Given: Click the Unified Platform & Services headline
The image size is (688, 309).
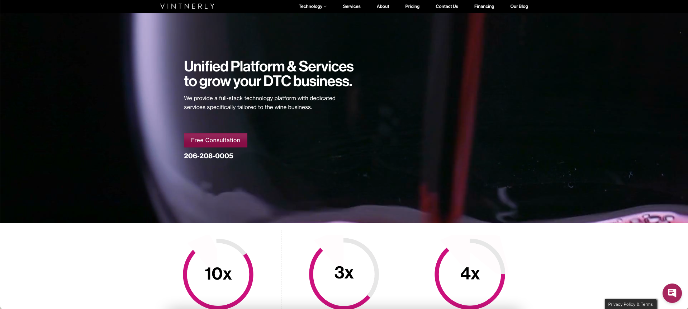Looking at the screenshot, I should [269, 74].
